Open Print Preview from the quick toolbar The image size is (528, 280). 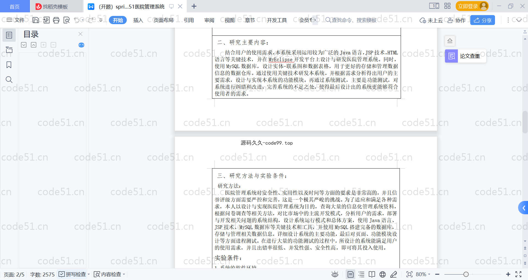(66, 20)
